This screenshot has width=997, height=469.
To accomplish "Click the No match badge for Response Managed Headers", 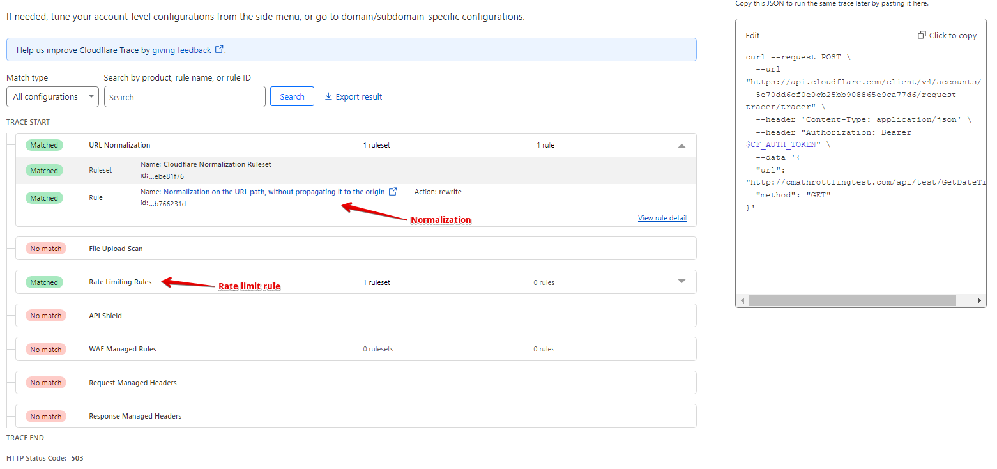I will pos(46,417).
